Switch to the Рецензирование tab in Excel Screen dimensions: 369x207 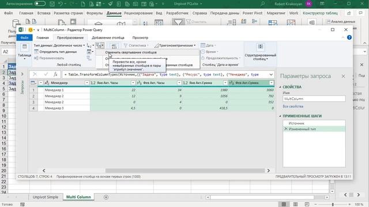tap(138, 13)
